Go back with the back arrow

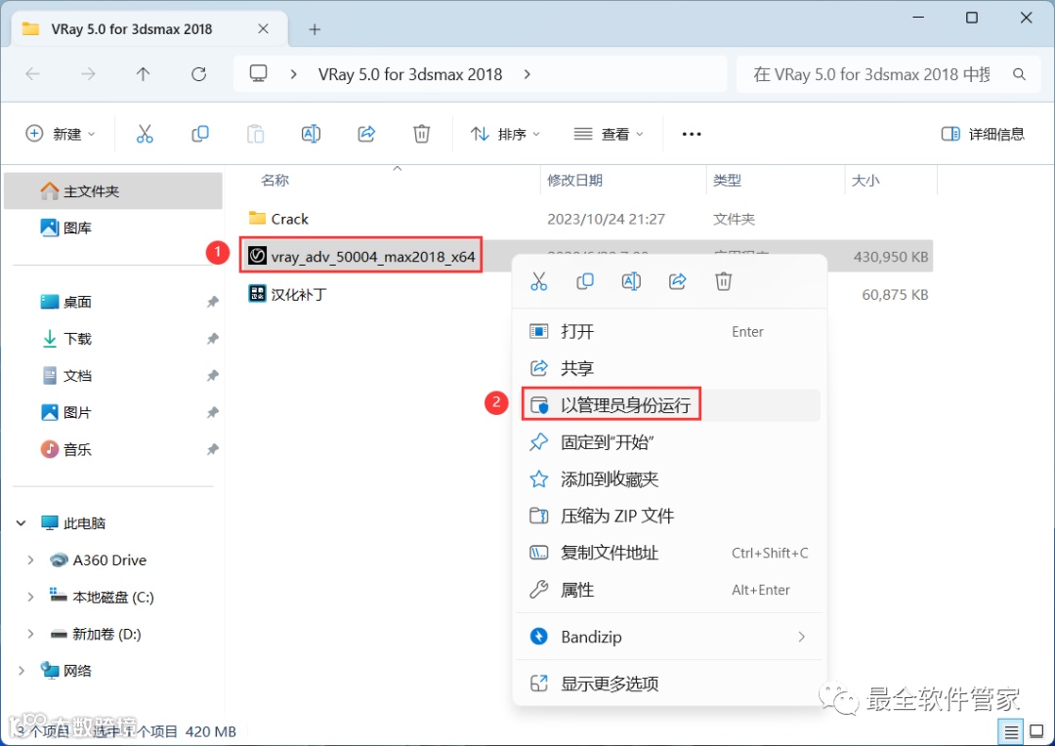click(32, 74)
